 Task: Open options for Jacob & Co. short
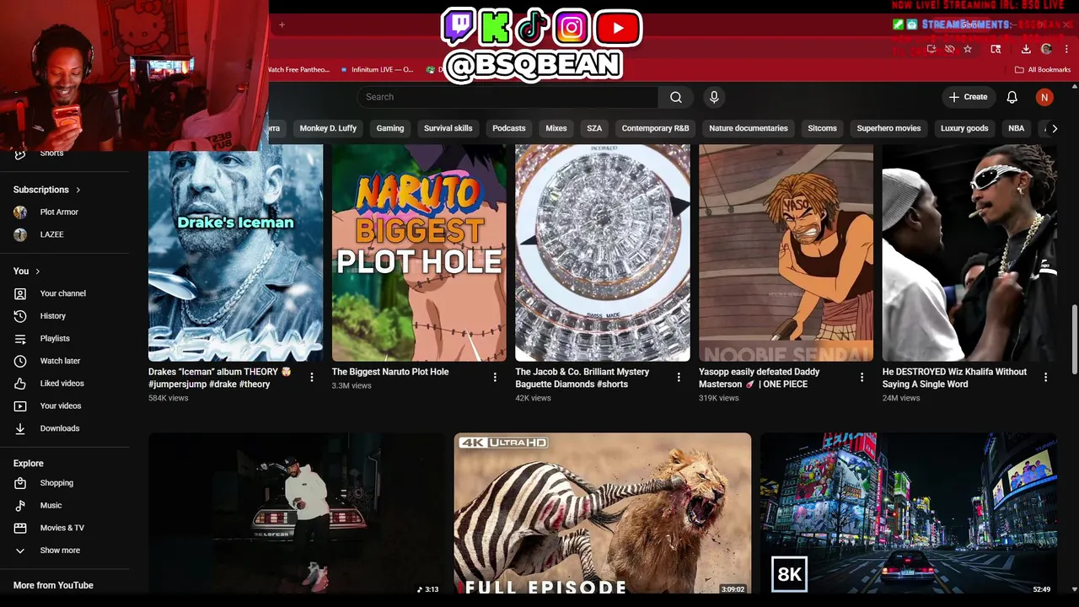[679, 378]
